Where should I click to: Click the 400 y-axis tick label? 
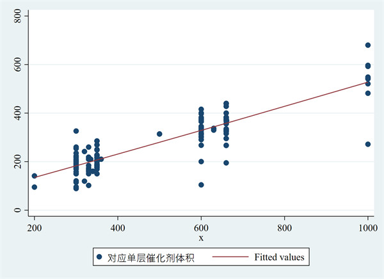point(17,113)
